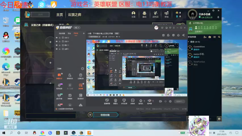Open the 战利品 loot icon

tap(155, 14)
